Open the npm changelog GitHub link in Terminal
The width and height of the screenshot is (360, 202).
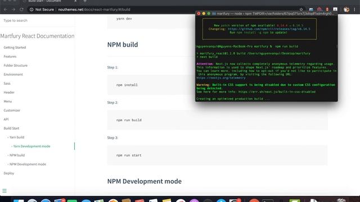[269, 29]
